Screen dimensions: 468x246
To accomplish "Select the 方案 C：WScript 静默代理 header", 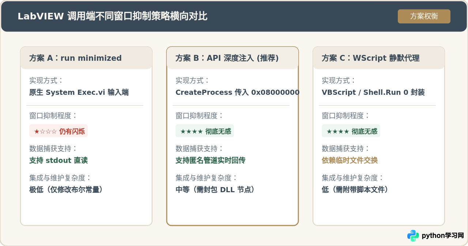I will click(379, 58).
